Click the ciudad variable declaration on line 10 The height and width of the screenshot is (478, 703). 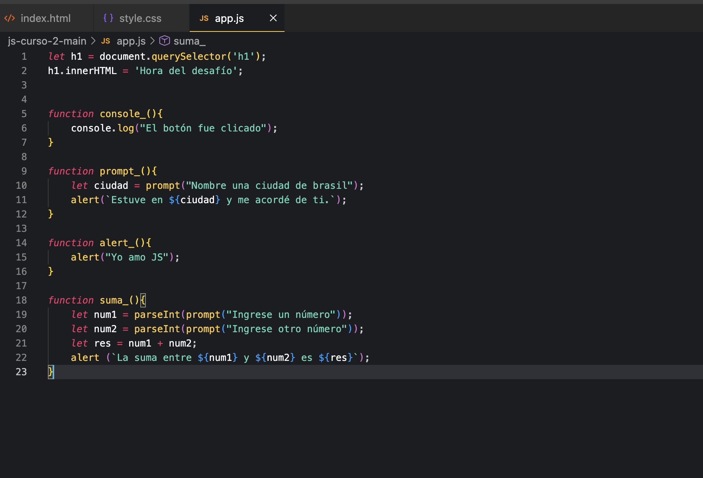111,186
